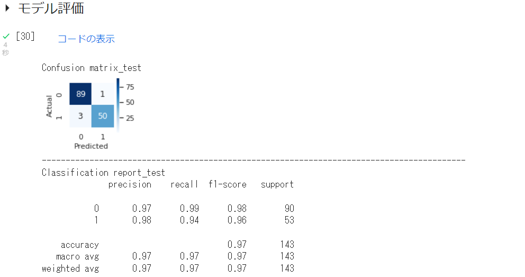Screen dimensions: 525x277
Task: Click the heatmap cell showing 3
Action: click(80, 117)
